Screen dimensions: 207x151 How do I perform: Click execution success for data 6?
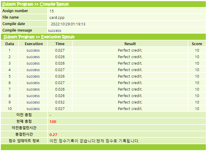[33, 83]
